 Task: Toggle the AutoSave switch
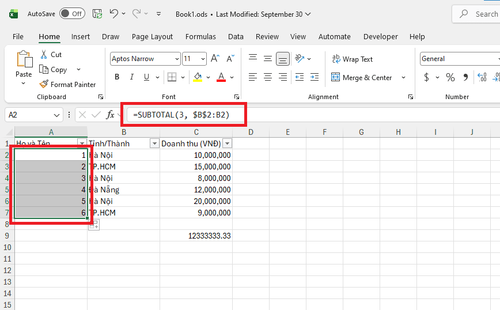tap(72, 14)
